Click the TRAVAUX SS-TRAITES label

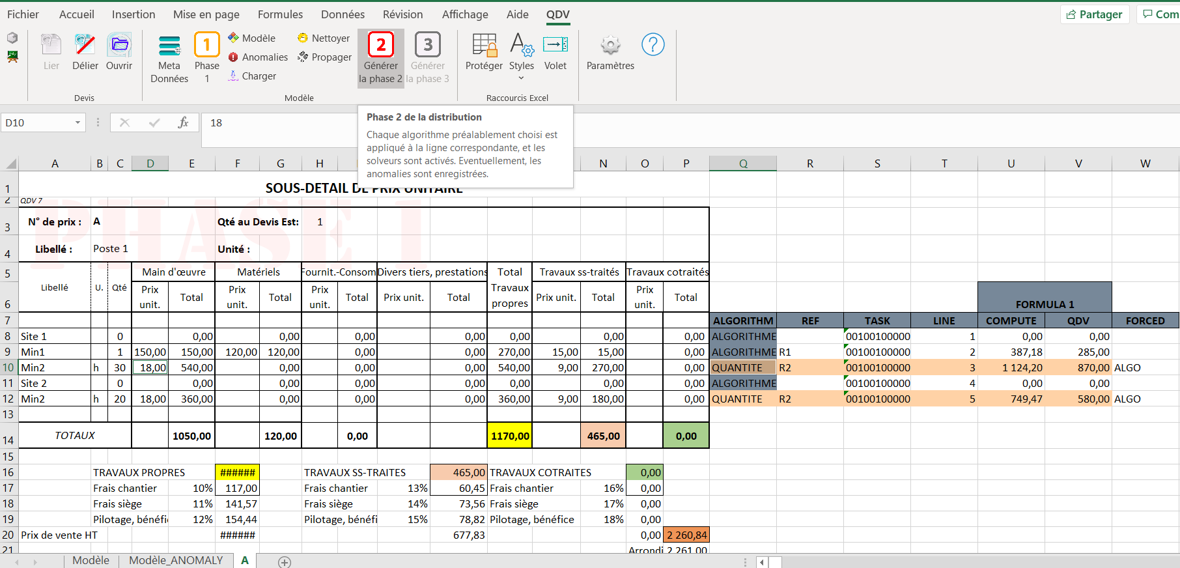tap(355, 472)
